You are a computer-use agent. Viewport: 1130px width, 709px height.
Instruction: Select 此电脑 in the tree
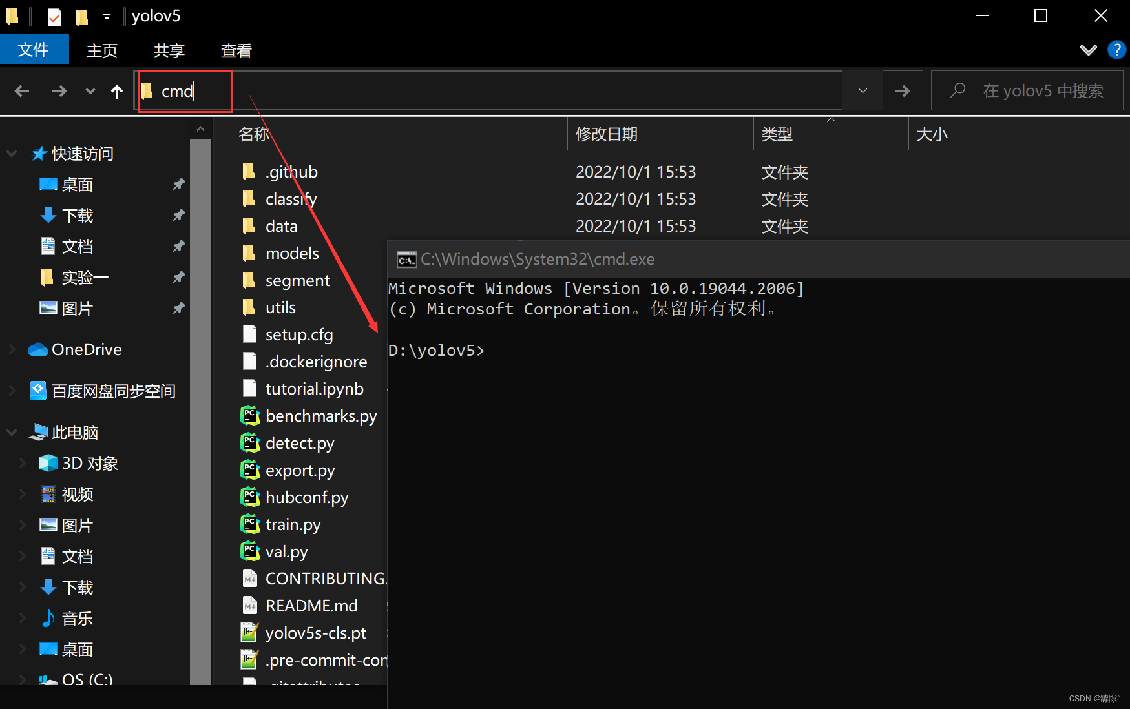pyautogui.click(x=74, y=433)
